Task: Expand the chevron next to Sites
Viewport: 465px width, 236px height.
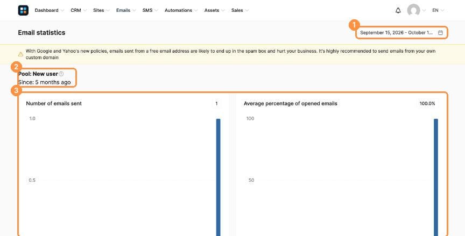Action: (x=108, y=11)
